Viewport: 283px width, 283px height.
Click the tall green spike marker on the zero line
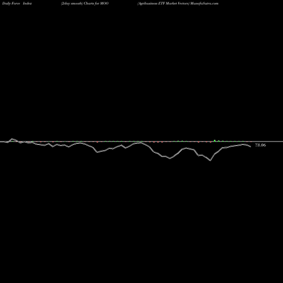click(x=215, y=140)
